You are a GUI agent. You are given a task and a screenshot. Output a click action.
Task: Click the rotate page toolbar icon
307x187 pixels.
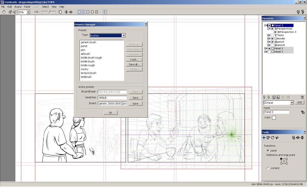pyautogui.click(x=60, y=12)
